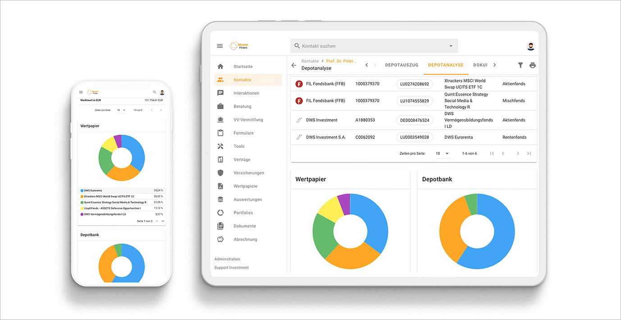621x320 pixels.
Task: Switch to the DEPOTAUSZUG tab
Action: click(402, 65)
